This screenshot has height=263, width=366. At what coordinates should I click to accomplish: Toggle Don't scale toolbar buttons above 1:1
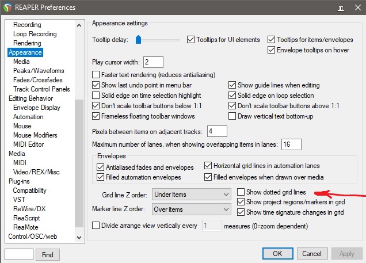point(232,106)
